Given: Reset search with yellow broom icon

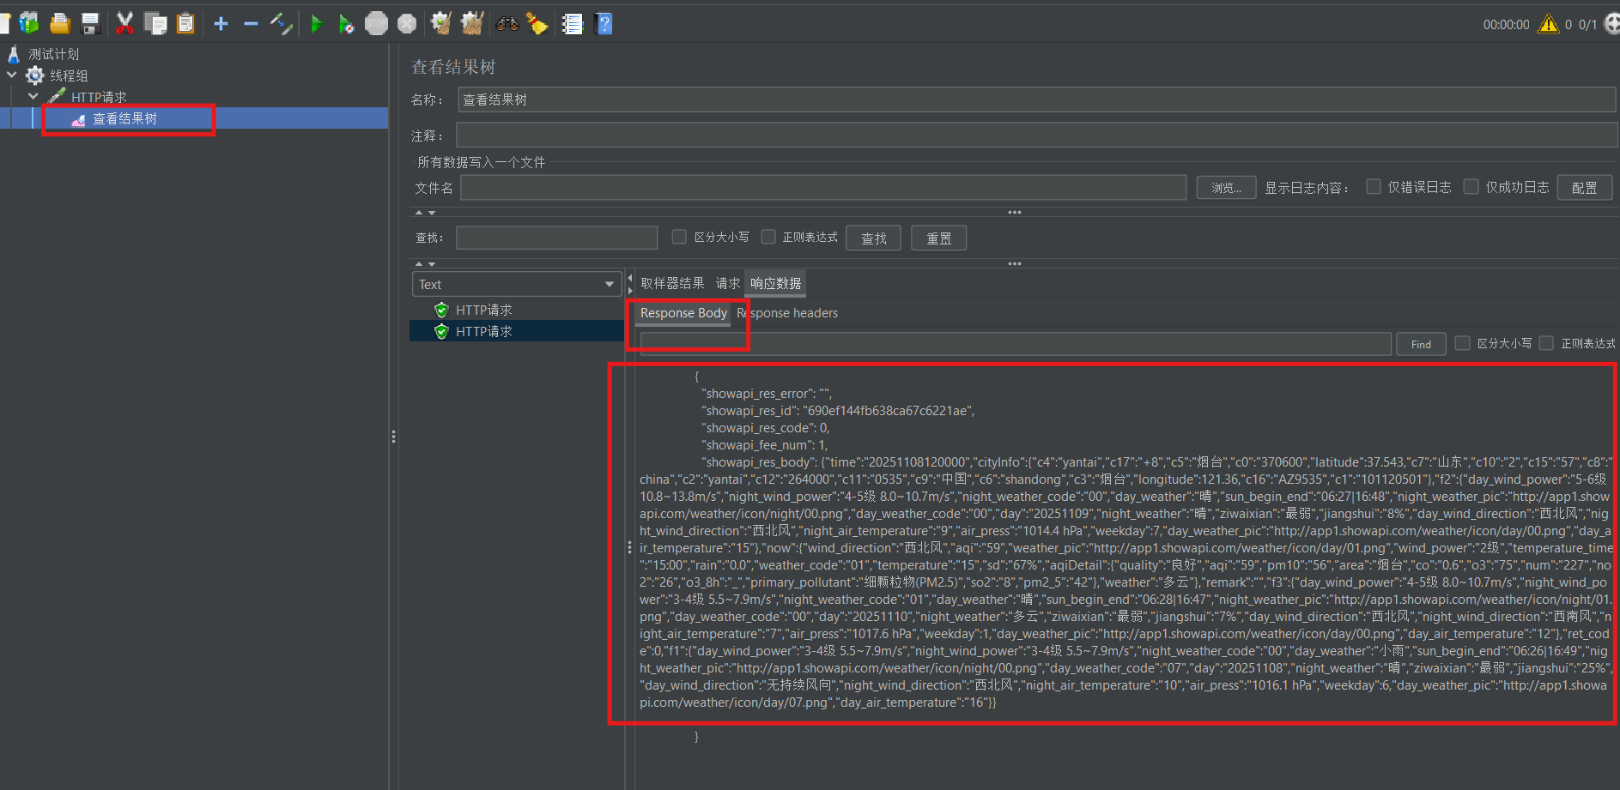Looking at the screenshot, I should (x=537, y=23).
